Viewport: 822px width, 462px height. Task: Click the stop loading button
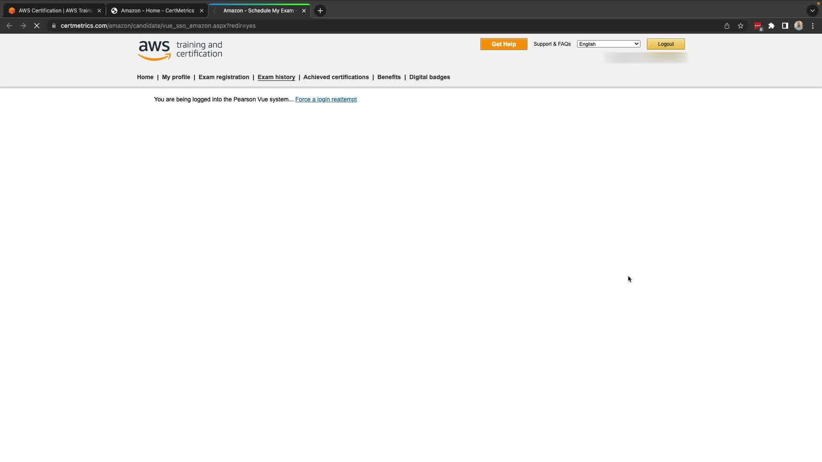tap(37, 26)
